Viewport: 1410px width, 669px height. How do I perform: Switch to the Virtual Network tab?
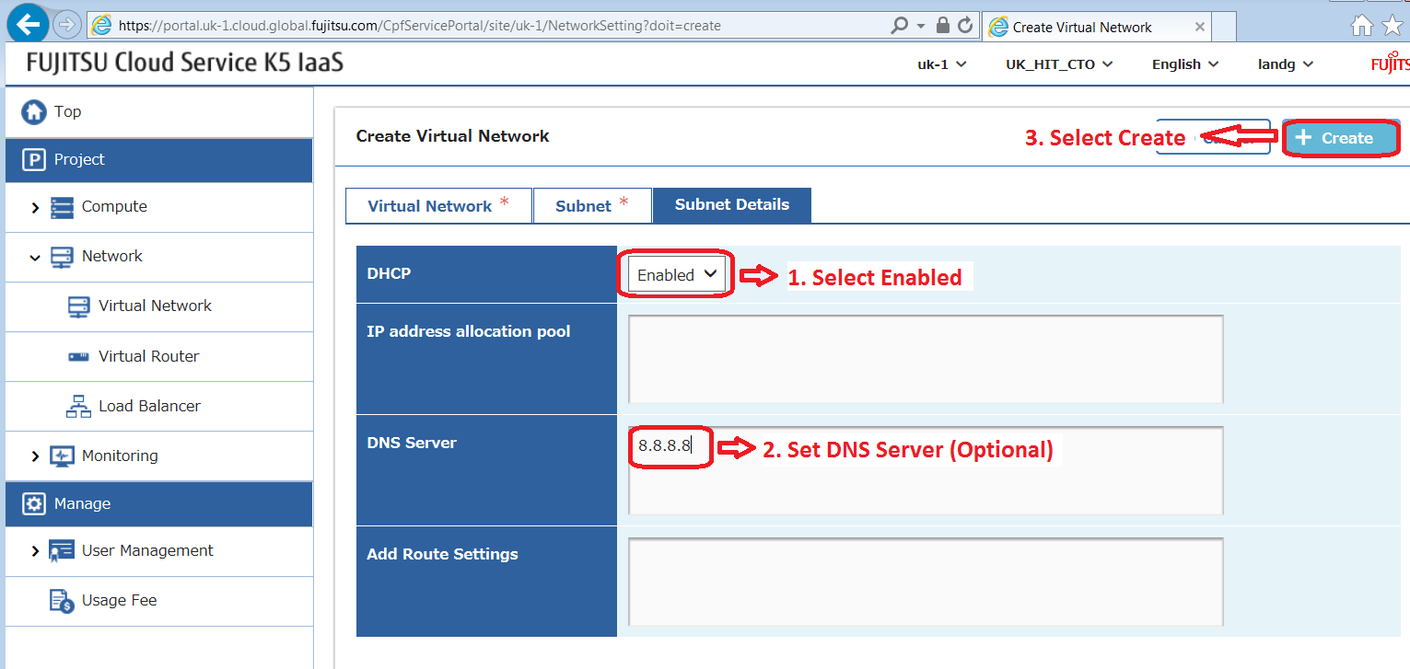438,205
